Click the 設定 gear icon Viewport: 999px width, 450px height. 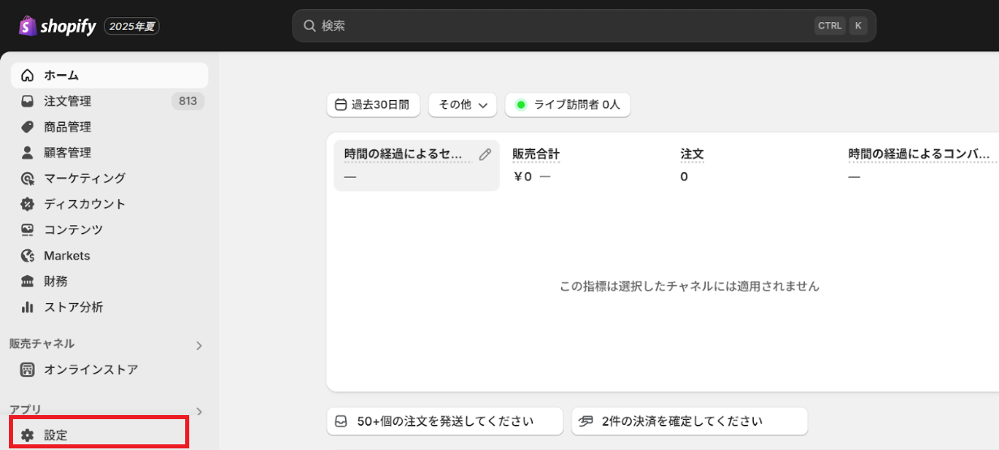click(x=28, y=435)
